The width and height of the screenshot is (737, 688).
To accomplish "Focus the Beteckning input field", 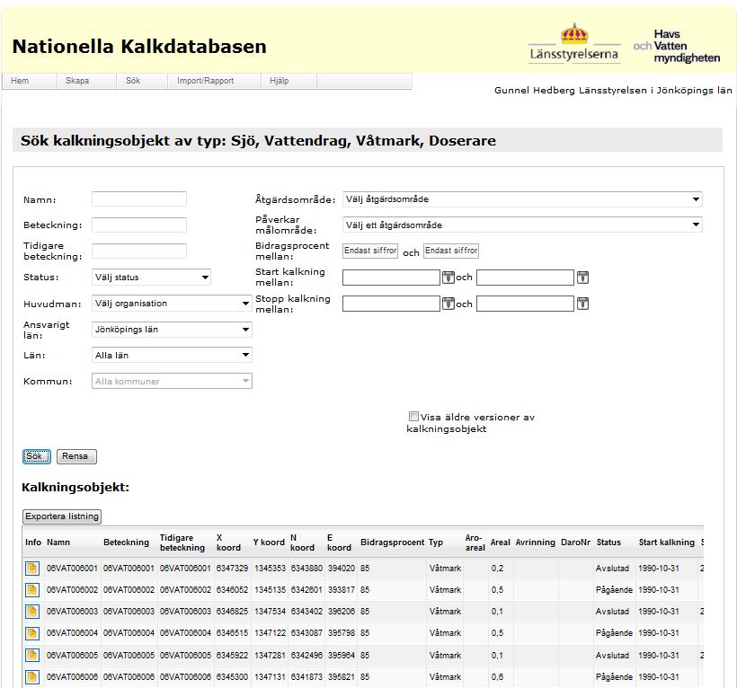I will [139, 225].
